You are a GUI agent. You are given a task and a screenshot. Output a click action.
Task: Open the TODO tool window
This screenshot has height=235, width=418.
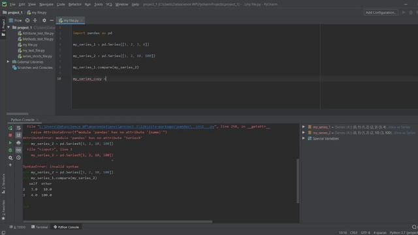(x=18, y=227)
